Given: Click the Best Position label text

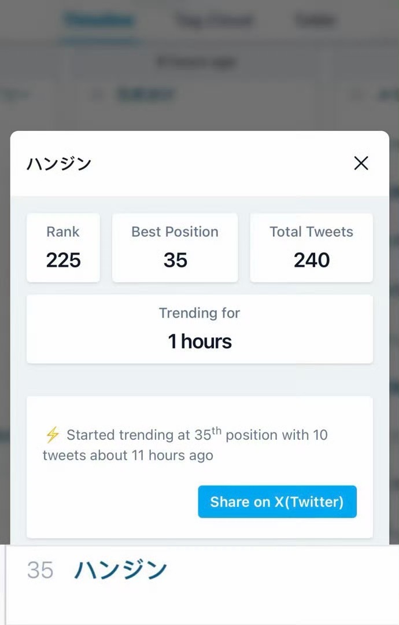Looking at the screenshot, I should click(175, 232).
